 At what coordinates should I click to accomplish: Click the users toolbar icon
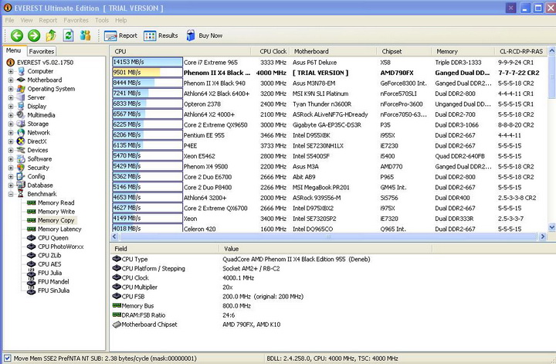pos(85,36)
